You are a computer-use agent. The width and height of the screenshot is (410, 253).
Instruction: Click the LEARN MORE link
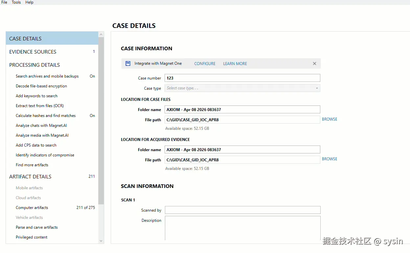click(x=235, y=63)
